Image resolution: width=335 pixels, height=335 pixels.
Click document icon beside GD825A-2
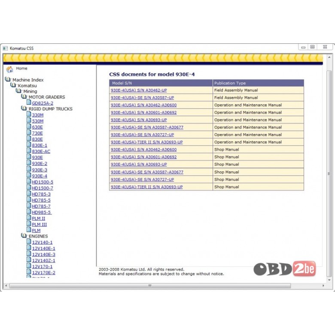click(x=29, y=102)
